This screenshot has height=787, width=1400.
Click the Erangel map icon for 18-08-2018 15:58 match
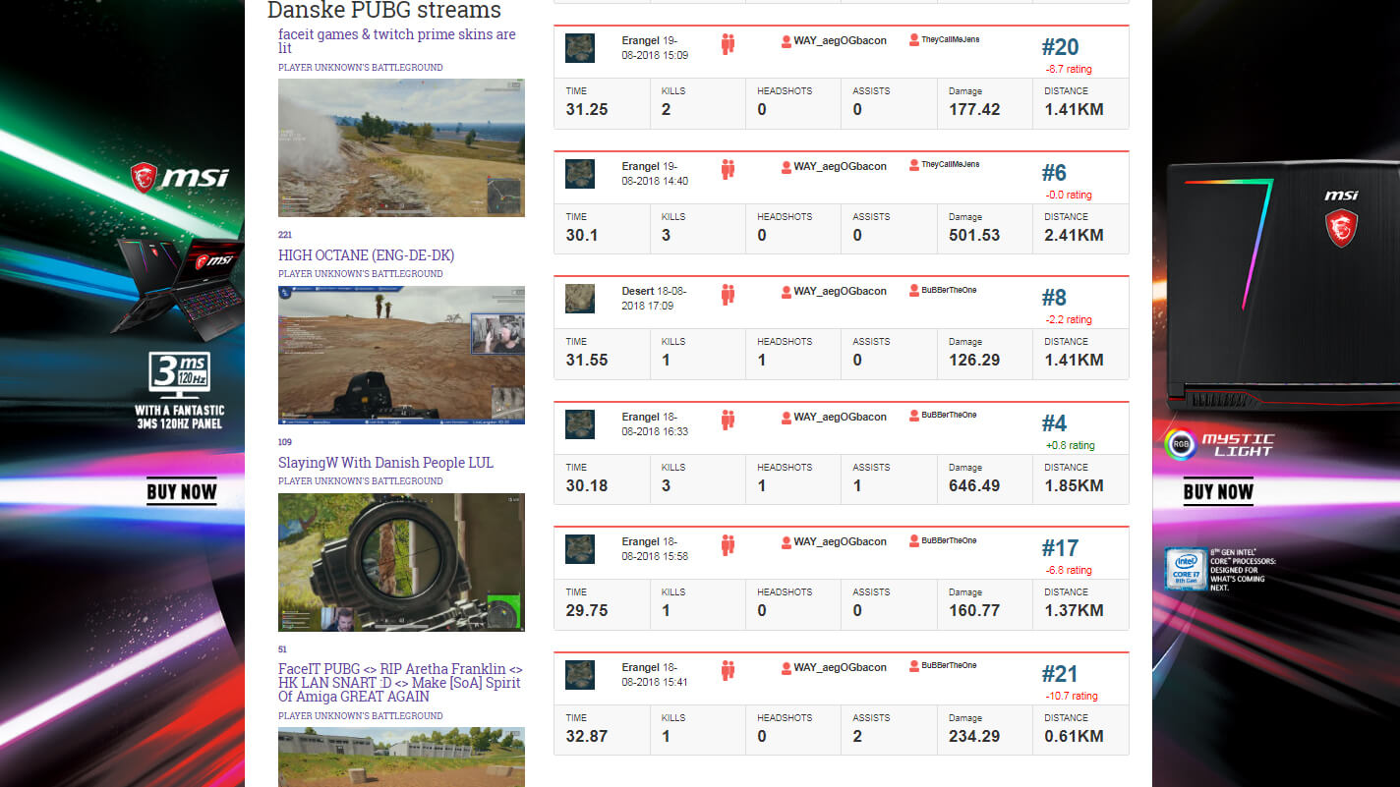click(x=580, y=549)
